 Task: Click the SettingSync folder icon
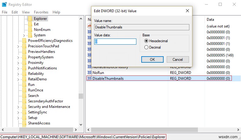pos(24,112)
